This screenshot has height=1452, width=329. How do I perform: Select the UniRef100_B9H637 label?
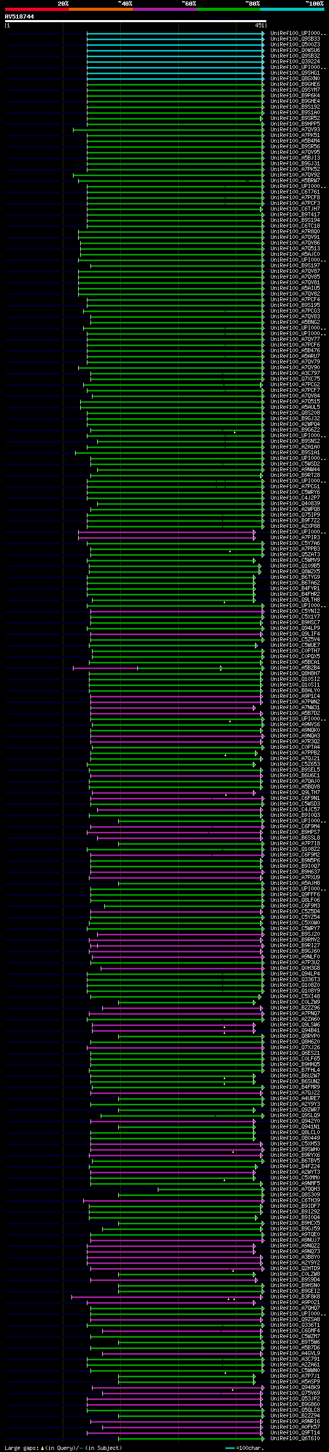tap(295, 872)
